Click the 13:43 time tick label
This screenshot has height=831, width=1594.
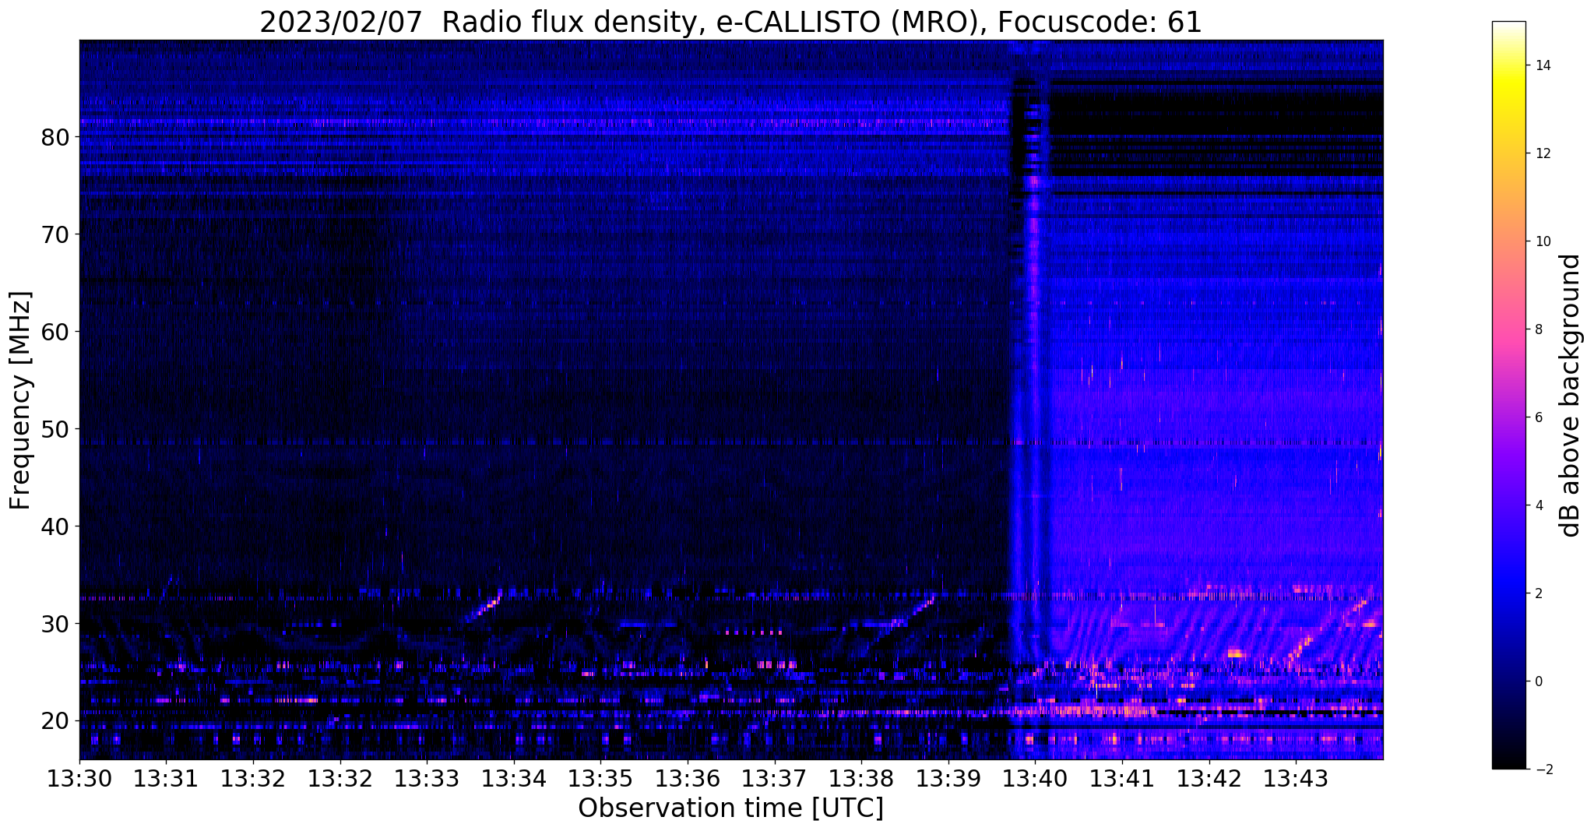tap(1296, 778)
